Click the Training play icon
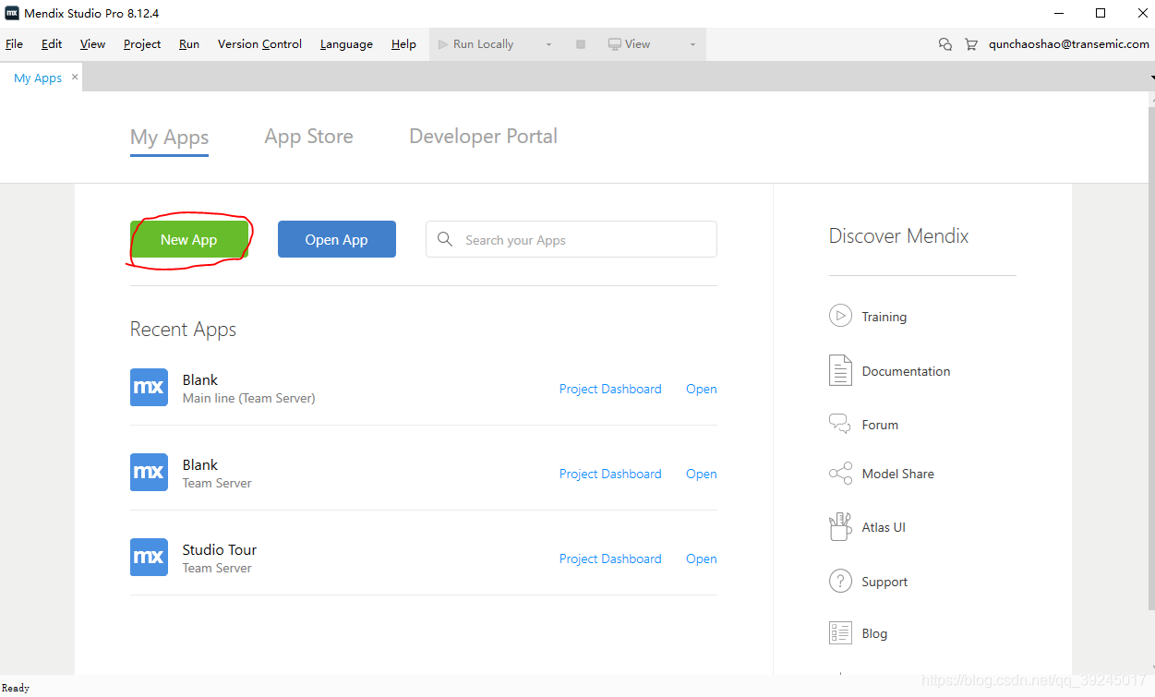The image size is (1155, 697). (840, 316)
